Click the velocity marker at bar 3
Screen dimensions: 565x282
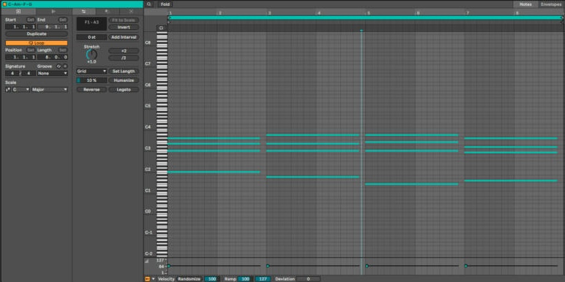pos(268,266)
